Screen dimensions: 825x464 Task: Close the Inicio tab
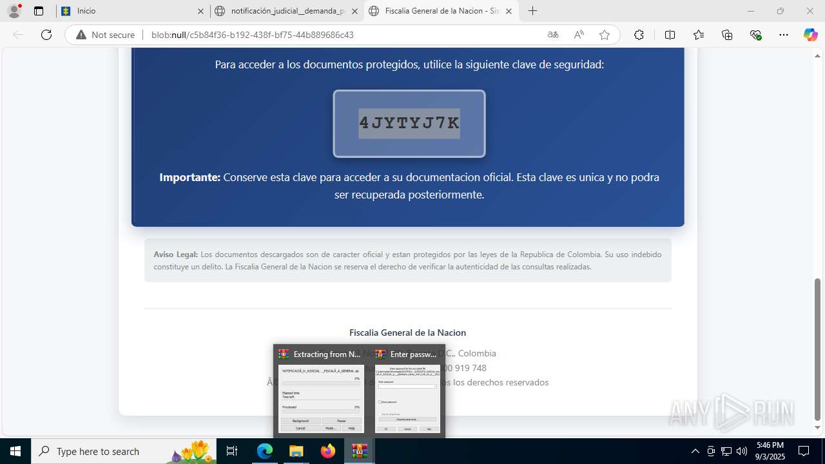[x=200, y=11]
